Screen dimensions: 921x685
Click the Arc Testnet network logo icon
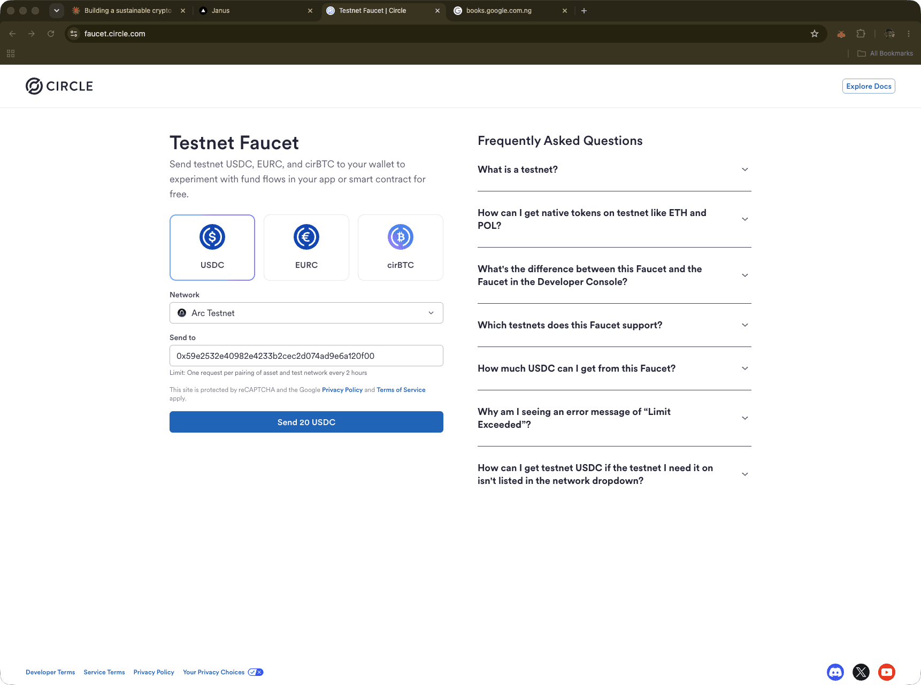pyautogui.click(x=182, y=313)
